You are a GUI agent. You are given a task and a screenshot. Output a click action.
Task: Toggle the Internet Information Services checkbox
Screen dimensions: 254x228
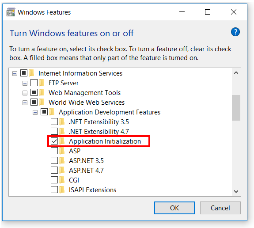click(x=24, y=73)
